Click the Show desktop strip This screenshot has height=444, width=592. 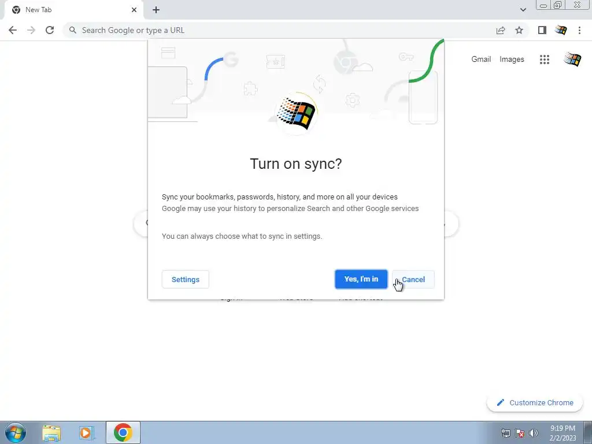588,432
